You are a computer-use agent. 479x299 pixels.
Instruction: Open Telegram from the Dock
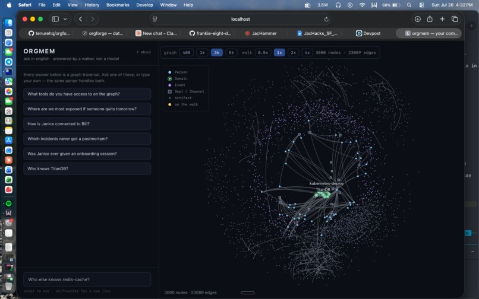click(x=8, y=62)
